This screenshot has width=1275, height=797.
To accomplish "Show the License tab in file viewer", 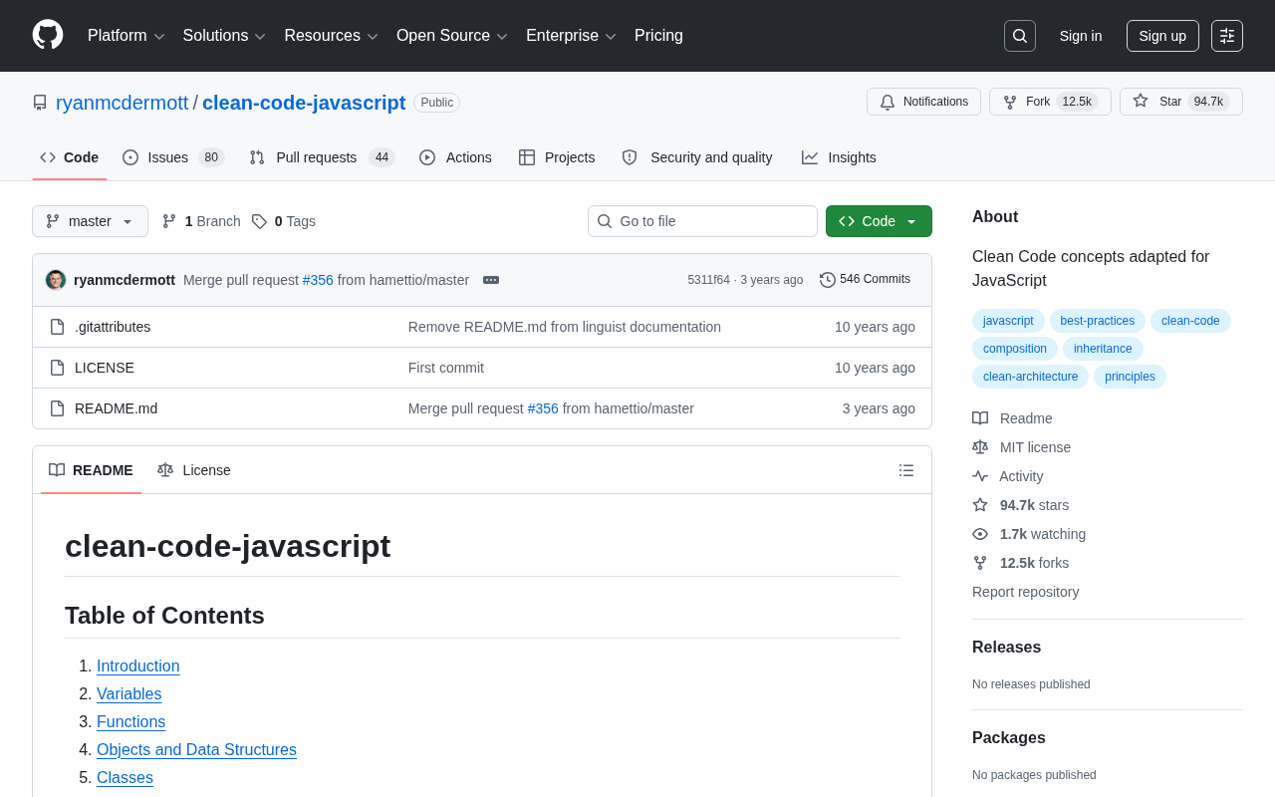I will coord(194,470).
